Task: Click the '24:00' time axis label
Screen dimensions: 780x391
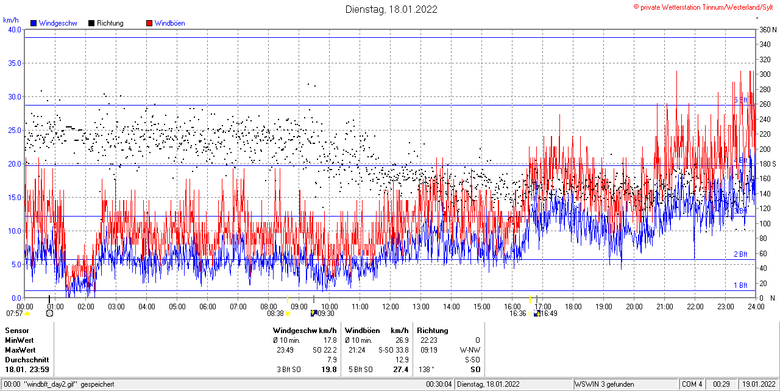Action: (756, 306)
